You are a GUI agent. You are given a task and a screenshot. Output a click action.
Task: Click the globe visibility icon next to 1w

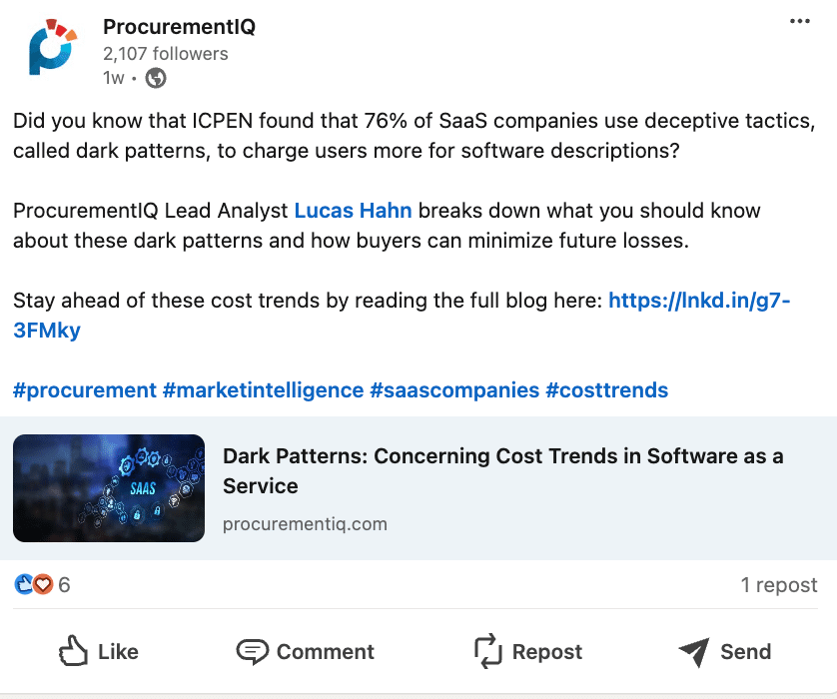[155, 77]
